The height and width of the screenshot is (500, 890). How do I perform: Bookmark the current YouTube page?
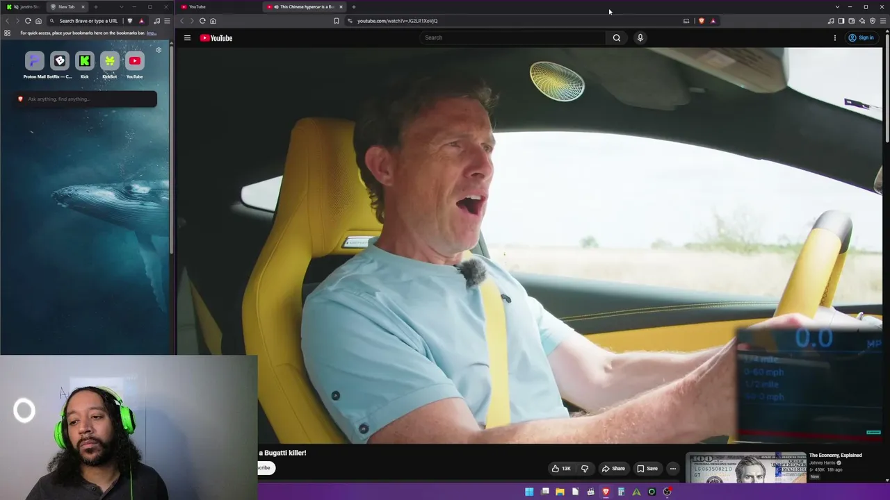tap(337, 21)
